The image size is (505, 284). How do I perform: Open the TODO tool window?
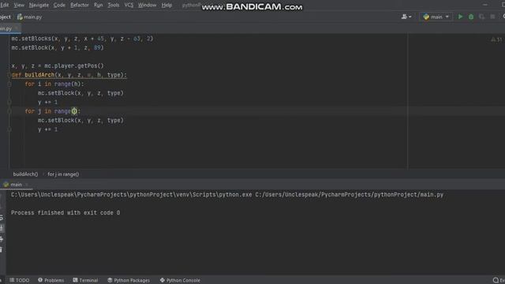coord(20,280)
